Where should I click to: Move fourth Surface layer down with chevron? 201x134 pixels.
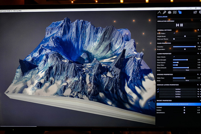point(198,97)
